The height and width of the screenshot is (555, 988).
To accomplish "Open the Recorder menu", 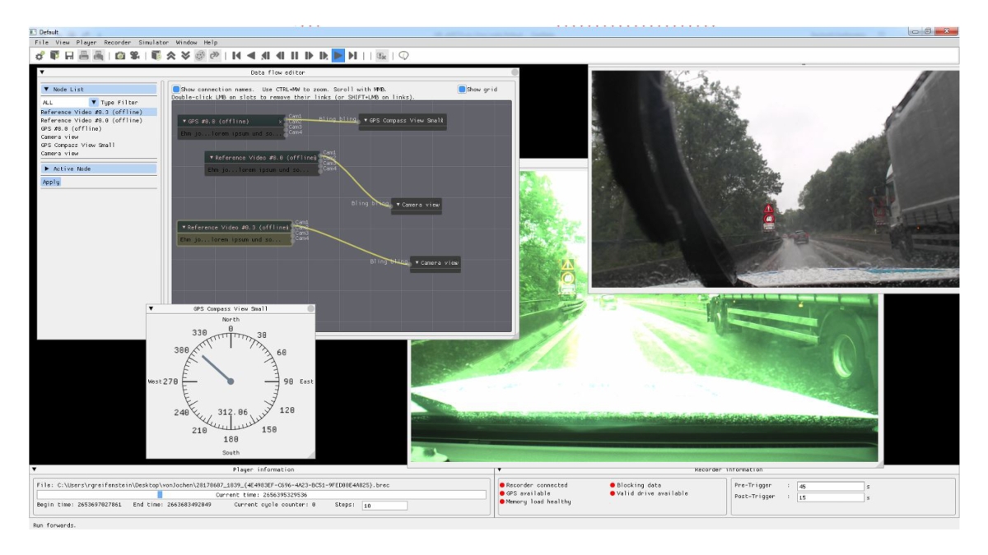I will tap(117, 42).
